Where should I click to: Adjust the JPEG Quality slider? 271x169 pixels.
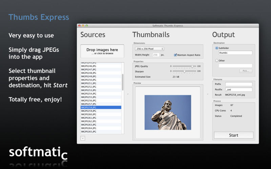(x=192, y=66)
